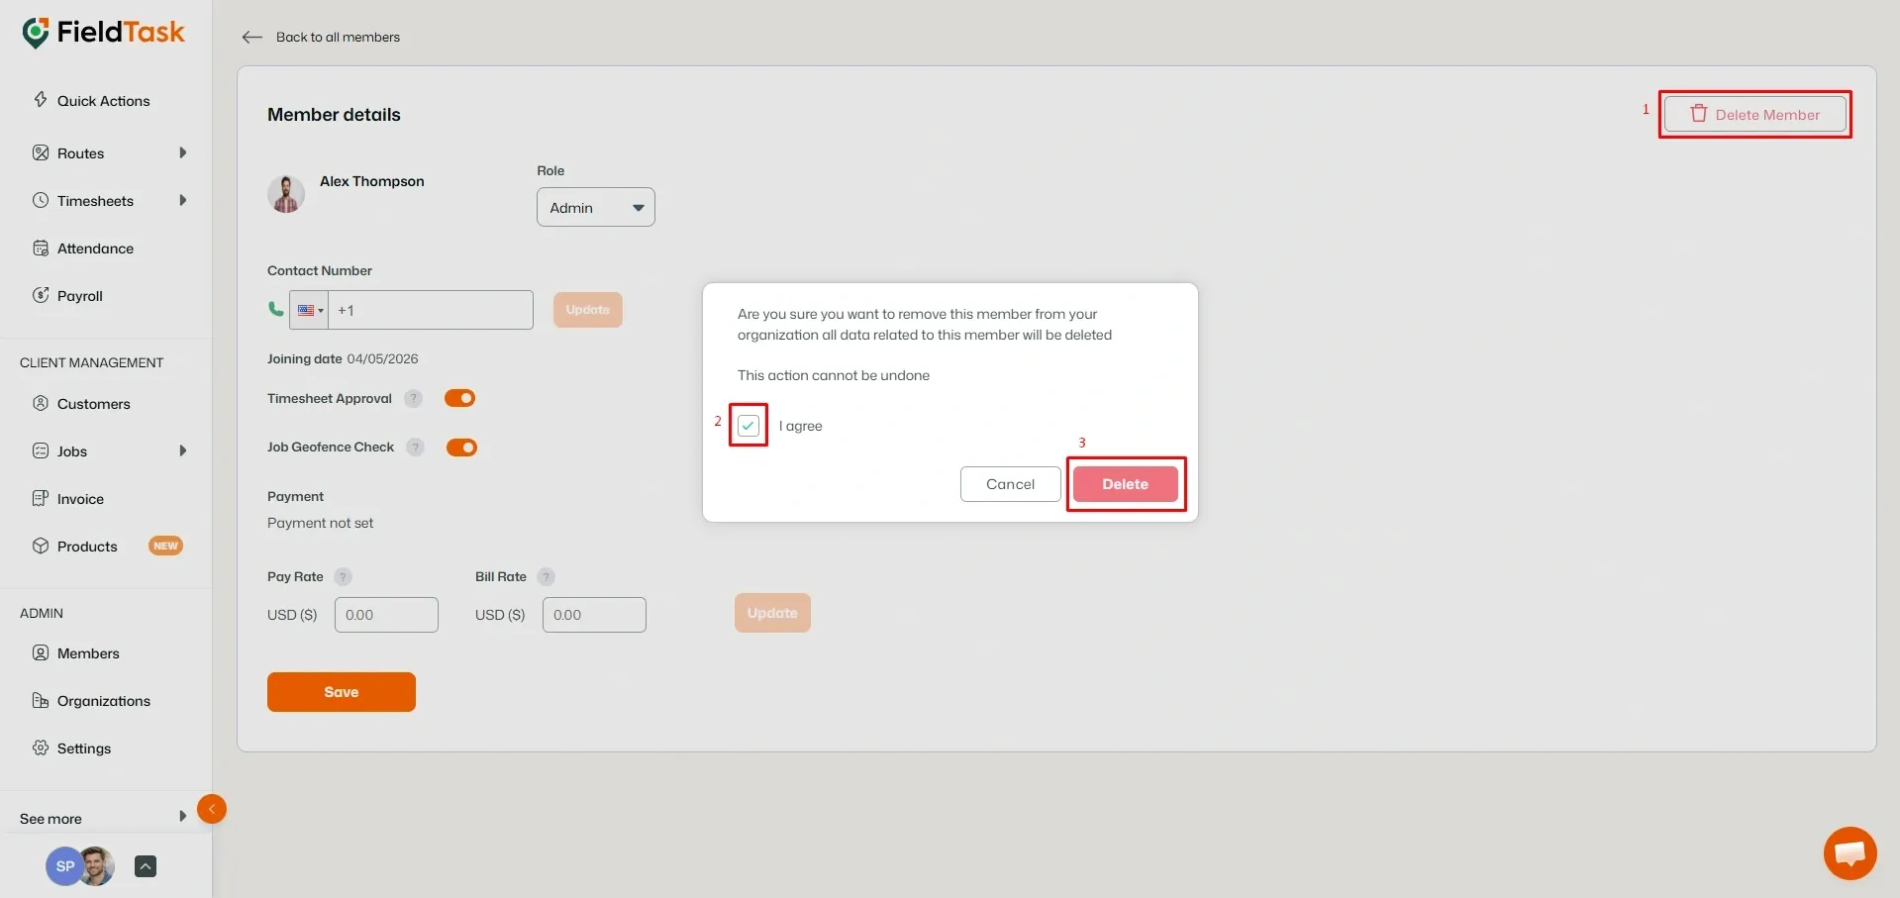Click the Payroll icon in sidebar

(x=41, y=295)
